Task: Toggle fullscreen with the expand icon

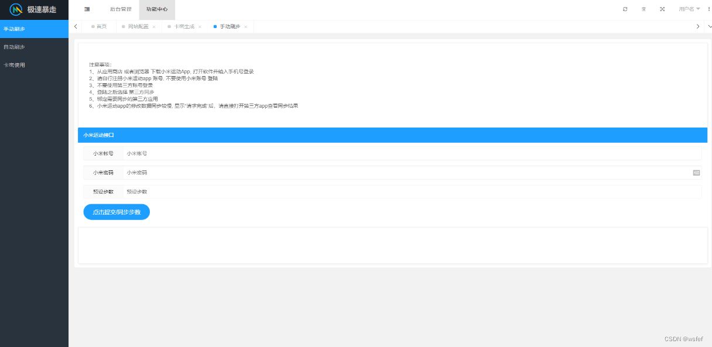Action: [x=662, y=9]
